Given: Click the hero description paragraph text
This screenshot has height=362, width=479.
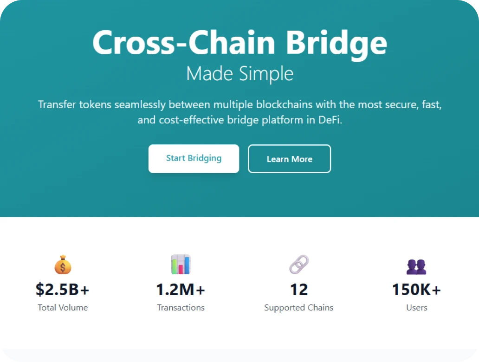Looking at the screenshot, I should 239,112.
